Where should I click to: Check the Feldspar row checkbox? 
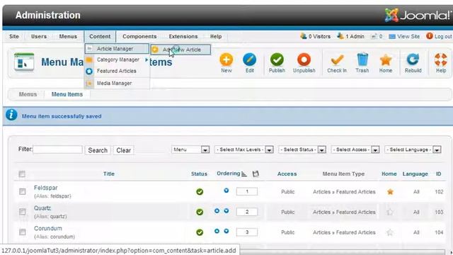22,191
